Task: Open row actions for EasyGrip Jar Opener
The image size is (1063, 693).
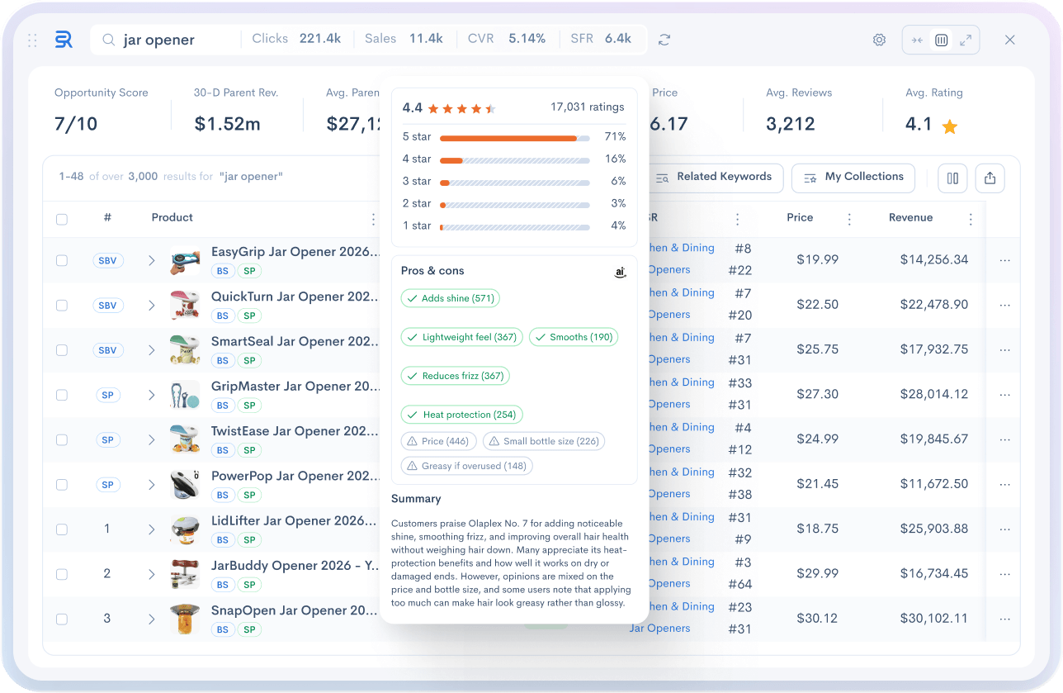Action: pyautogui.click(x=1004, y=260)
